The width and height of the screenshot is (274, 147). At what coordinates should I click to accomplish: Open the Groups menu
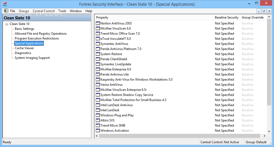coord(24,11)
